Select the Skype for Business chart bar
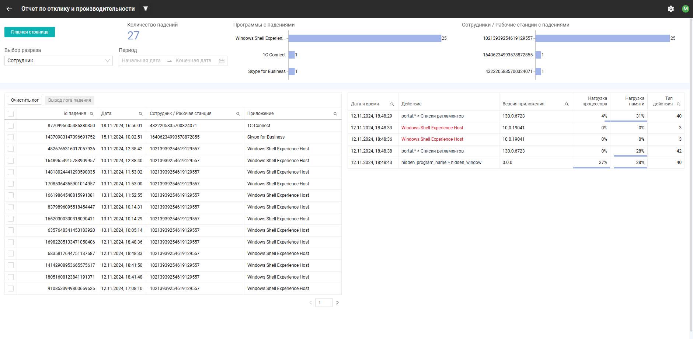 pos(292,71)
